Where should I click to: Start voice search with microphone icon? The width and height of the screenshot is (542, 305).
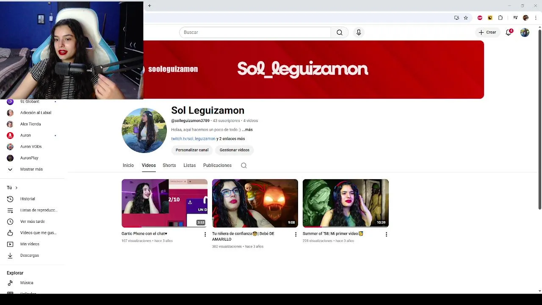359,32
